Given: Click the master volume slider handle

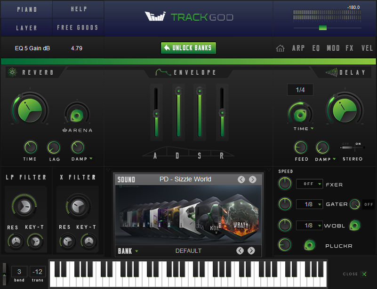Looking at the screenshot, I should 323,28.
